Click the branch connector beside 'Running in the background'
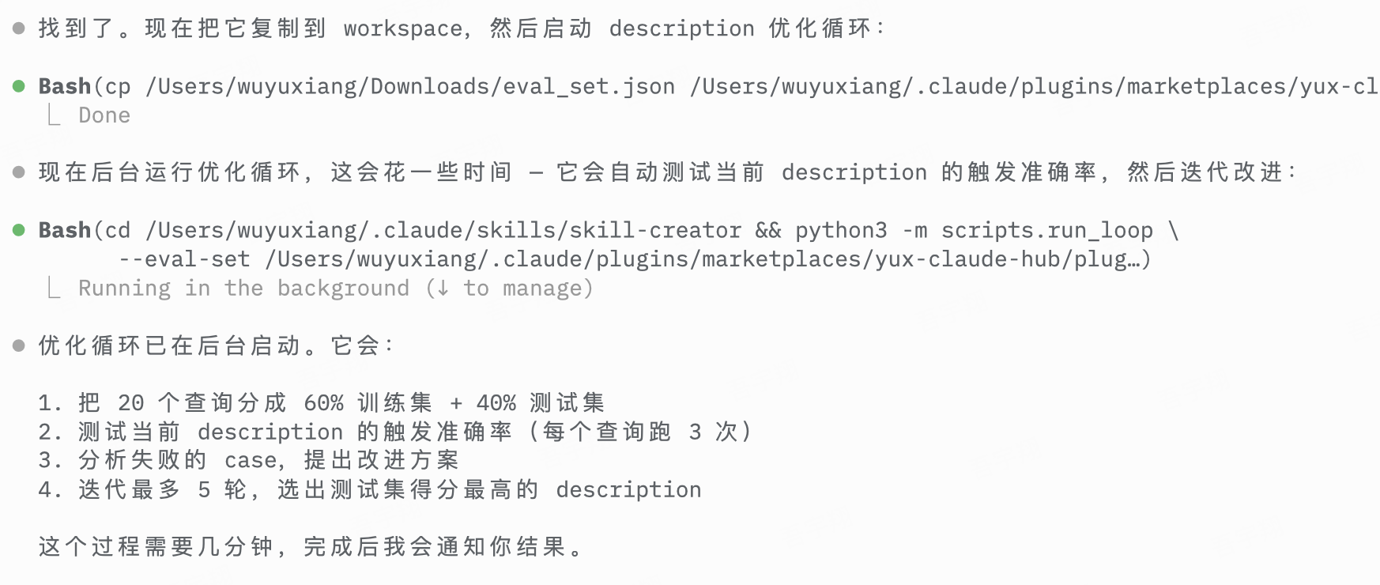 [x=53, y=289]
